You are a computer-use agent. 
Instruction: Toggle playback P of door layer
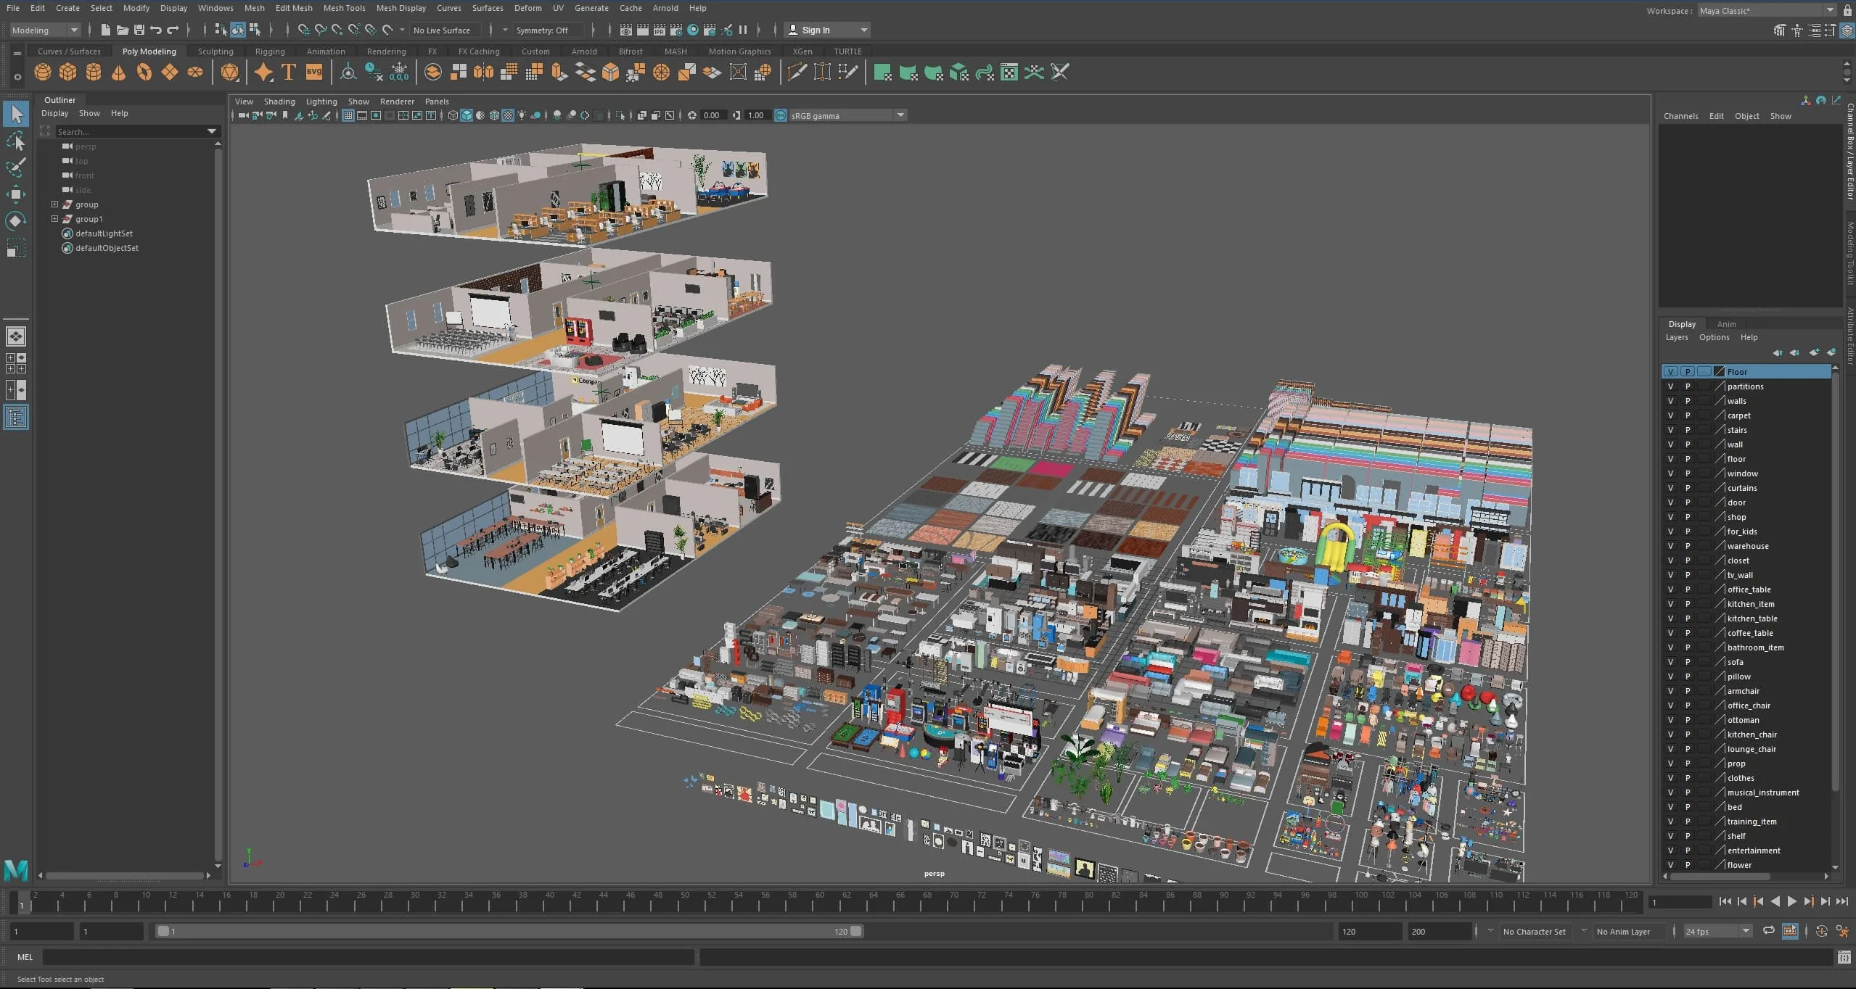[1688, 502]
